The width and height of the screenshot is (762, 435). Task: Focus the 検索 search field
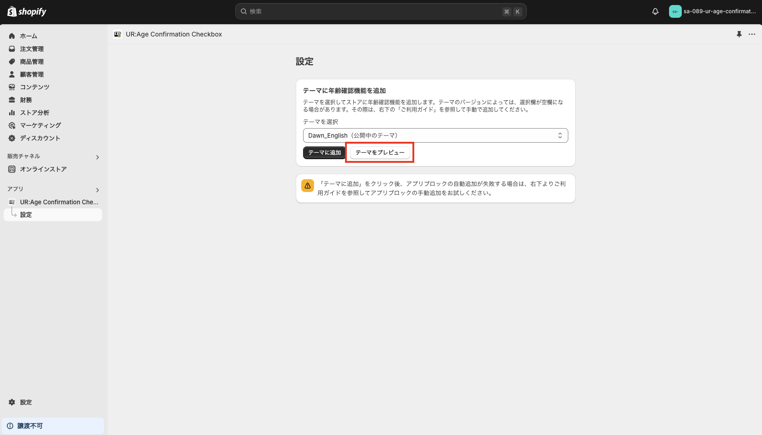point(381,11)
